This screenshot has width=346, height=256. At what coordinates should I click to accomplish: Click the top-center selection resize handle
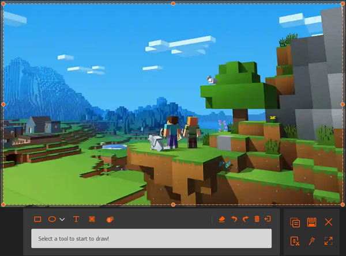click(173, 4)
